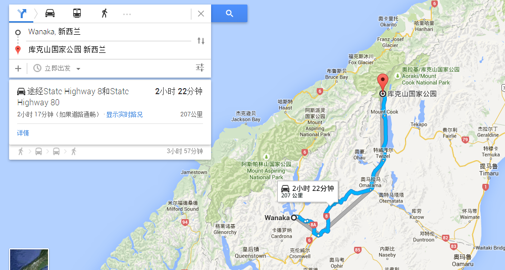Image resolution: width=505 pixels, height=270 pixels.
Task: Open route options sliders icon
Action: coord(200,67)
